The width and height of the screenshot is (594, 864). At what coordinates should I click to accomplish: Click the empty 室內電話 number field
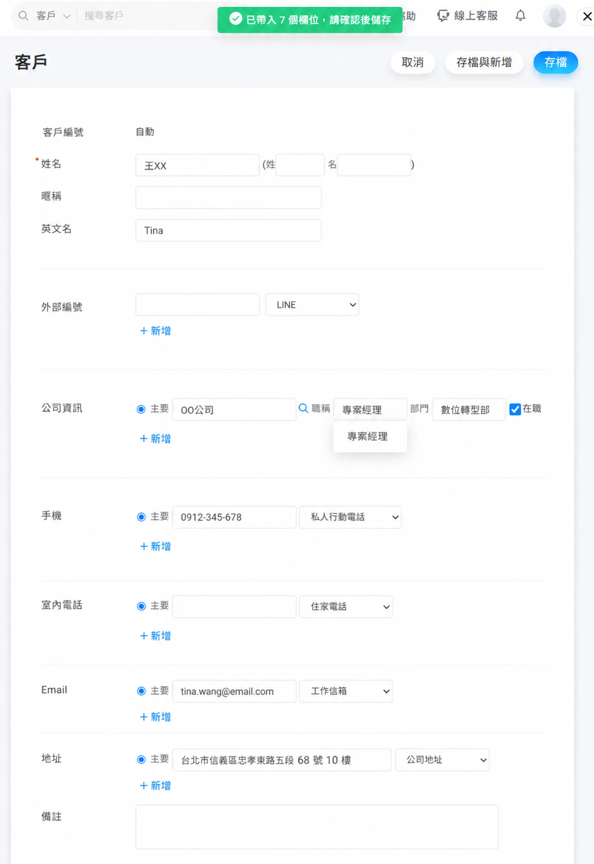pyautogui.click(x=234, y=607)
